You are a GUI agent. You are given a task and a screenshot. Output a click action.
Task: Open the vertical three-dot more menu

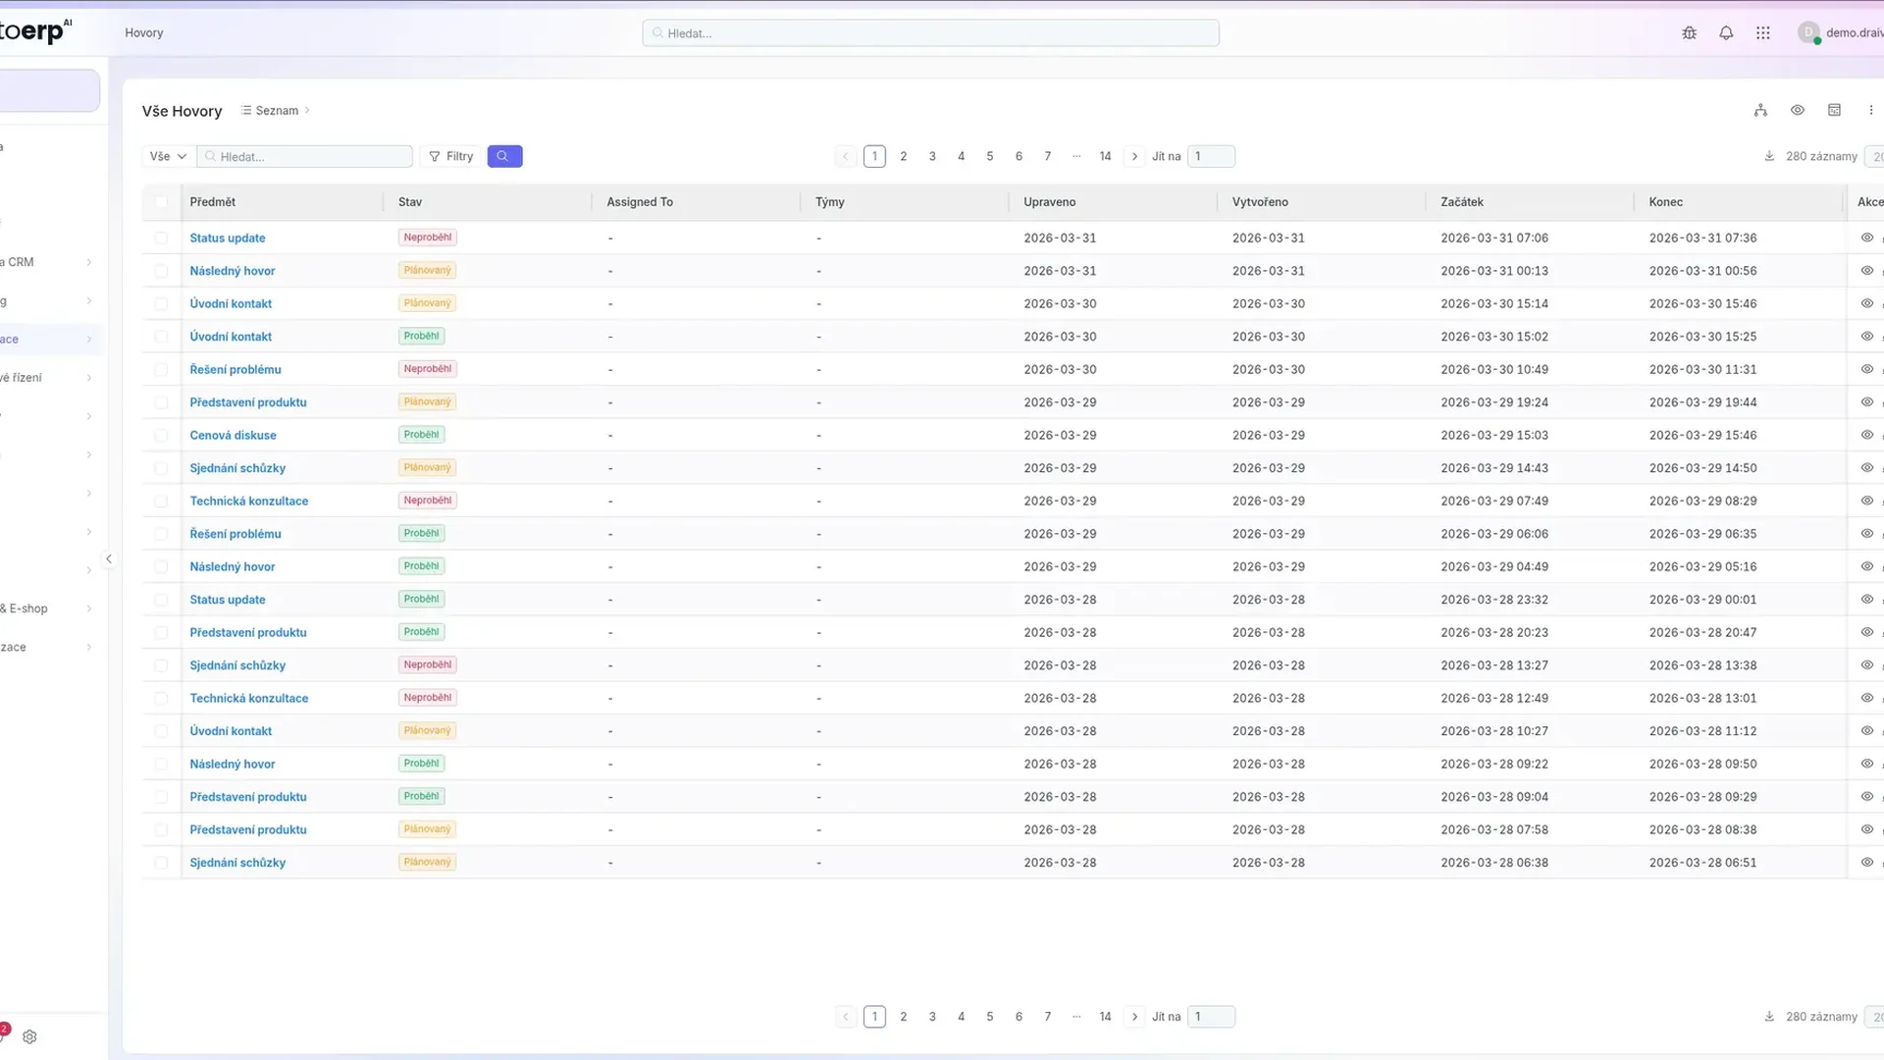point(1871,110)
